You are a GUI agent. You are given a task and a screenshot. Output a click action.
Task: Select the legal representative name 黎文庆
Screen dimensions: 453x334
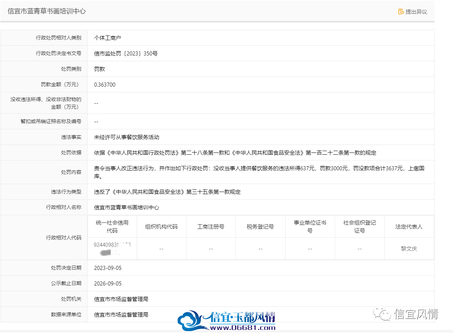(409, 249)
